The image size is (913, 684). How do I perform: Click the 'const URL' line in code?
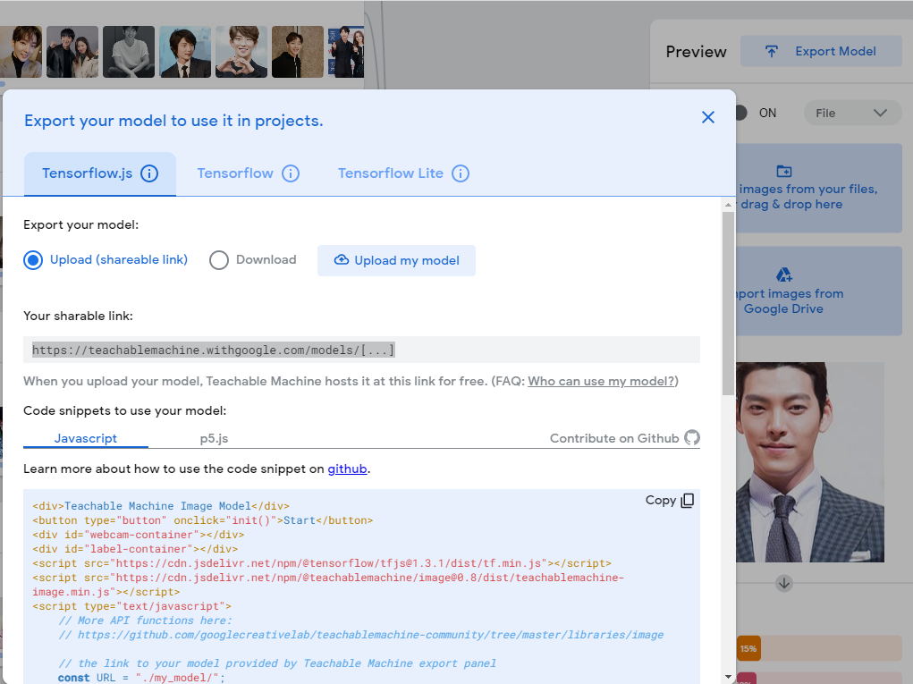point(141,678)
